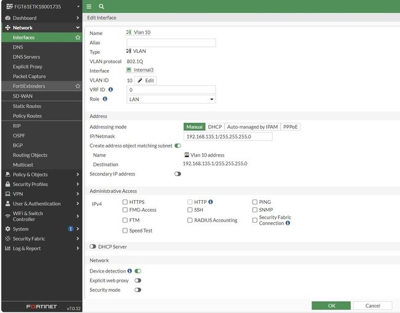Open the Role LAN dropdown
Viewport: 400px width, 313px height.
171,99
